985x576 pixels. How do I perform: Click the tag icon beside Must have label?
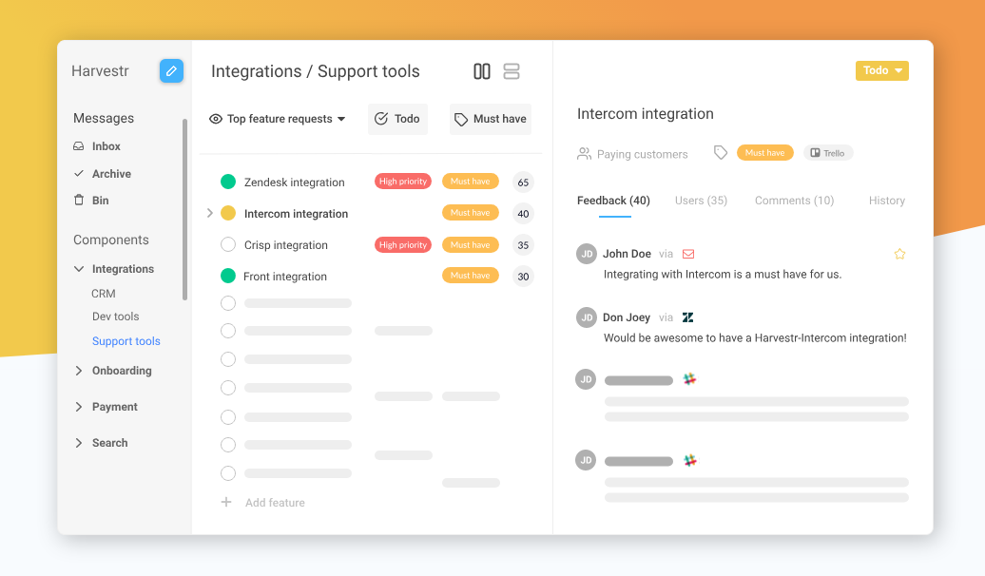[x=721, y=153]
